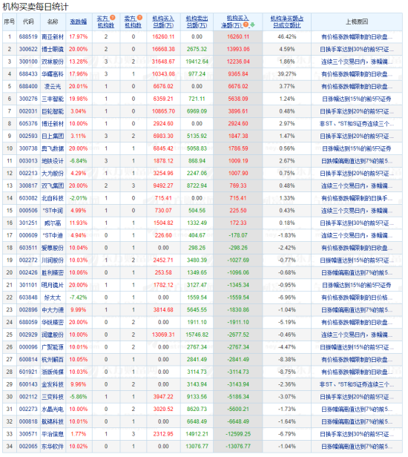The width and height of the screenshot is (408, 457).
Task: Sort by 卖方机构数 column header
Action: (134, 22)
